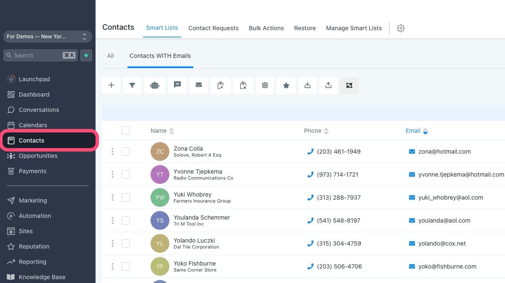Click the star review icon
The image size is (505, 283).
[x=286, y=85]
